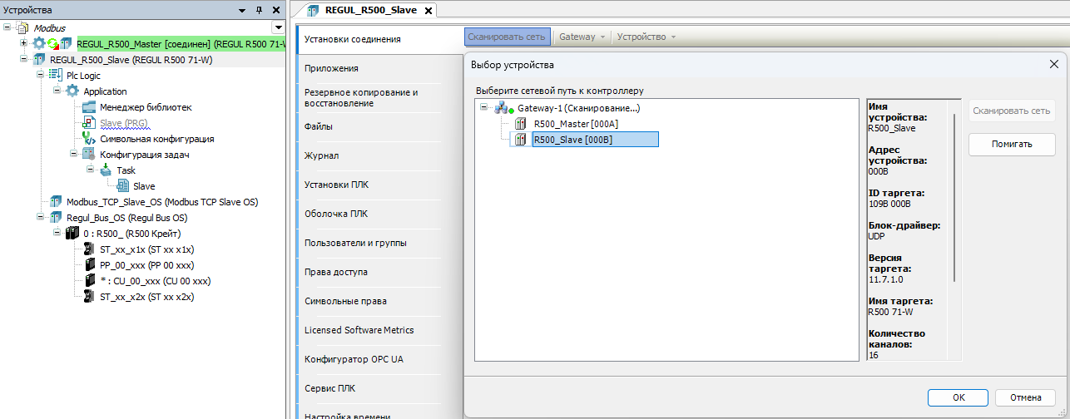The height and width of the screenshot is (419, 1070).
Task: Click the R500 Крейт rack icon
Action: pyautogui.click(x=72, y=234)
